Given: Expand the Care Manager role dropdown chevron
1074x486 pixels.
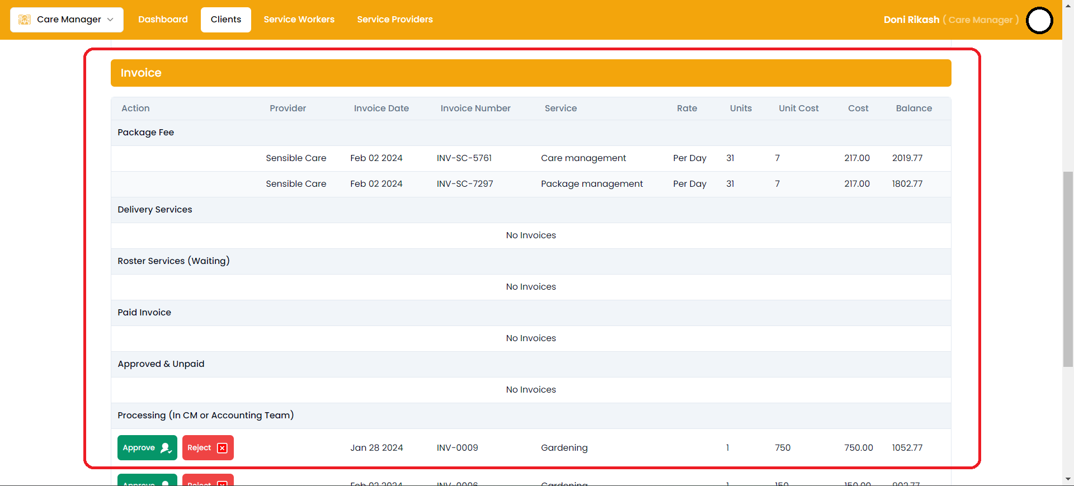Looking at the screenshot, I should [x=111, y=20].
